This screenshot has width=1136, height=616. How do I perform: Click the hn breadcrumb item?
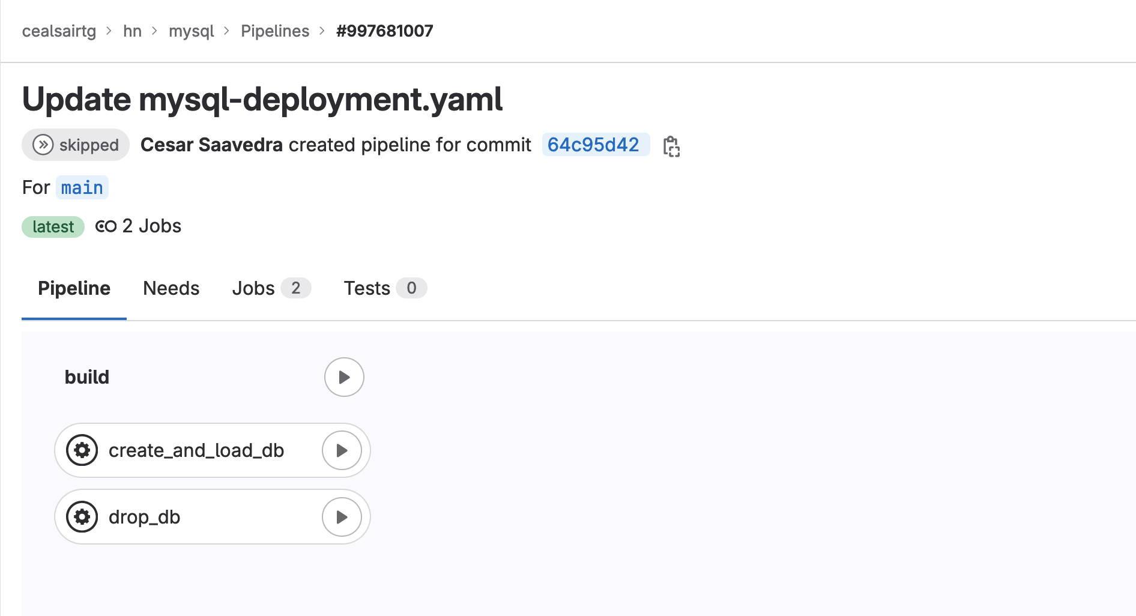pyautogui.click(x=133, y=31)
